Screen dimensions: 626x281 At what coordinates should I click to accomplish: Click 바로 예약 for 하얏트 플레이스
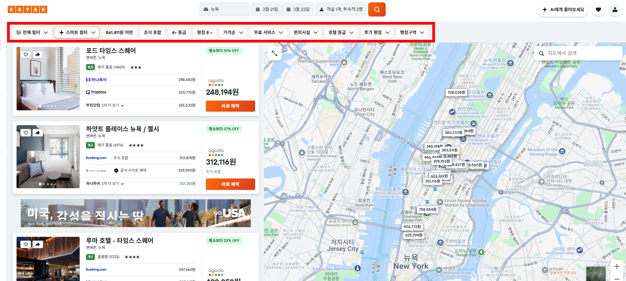coord(230,184)
